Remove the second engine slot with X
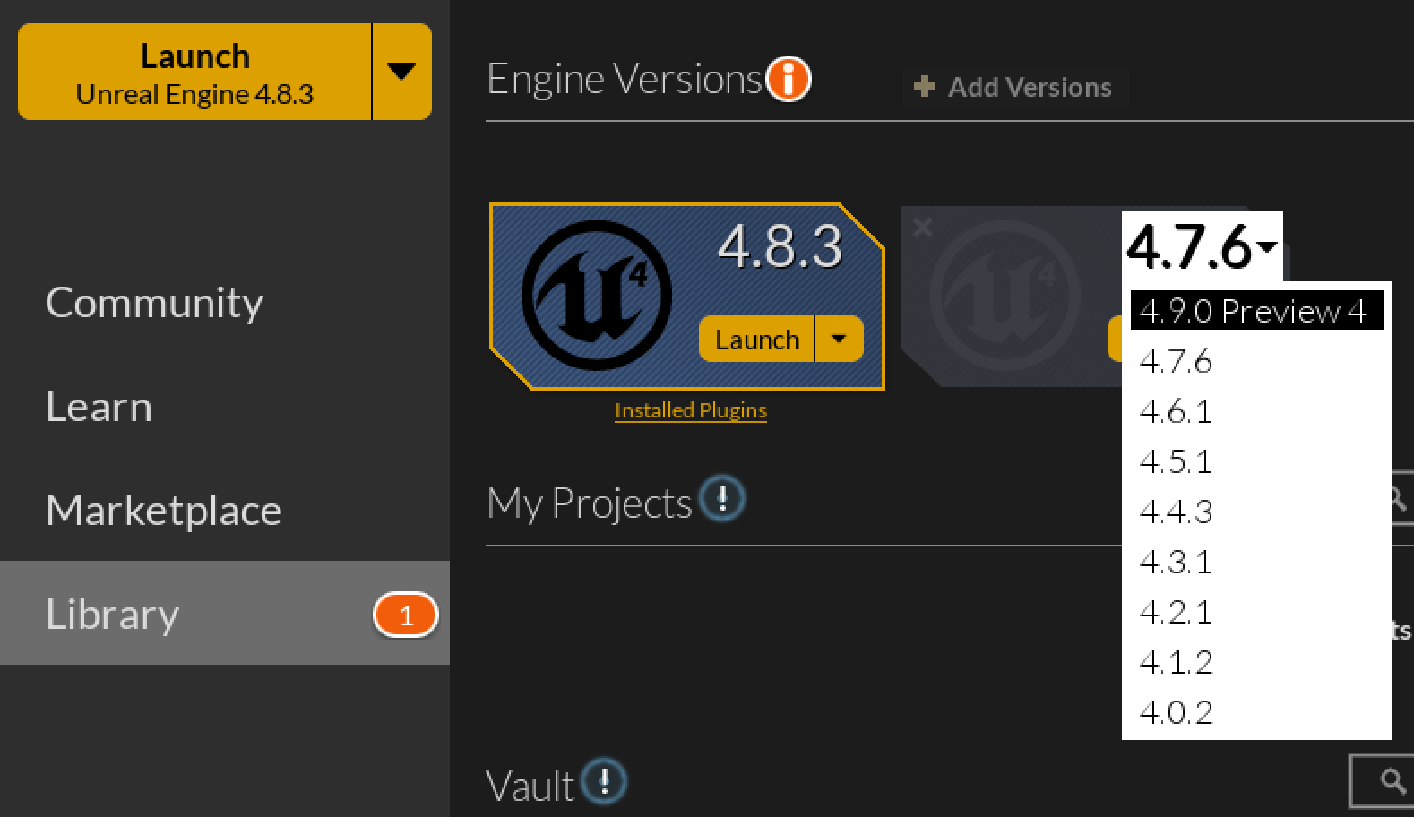This screenshot has width=1414, height=817. pyautogui.click(x=923, y=228)
